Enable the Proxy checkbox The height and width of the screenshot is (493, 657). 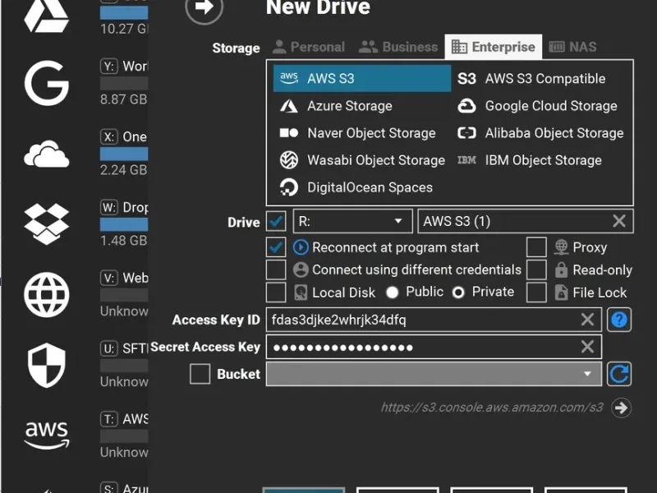pyautogui.click(x=536, y=247)
